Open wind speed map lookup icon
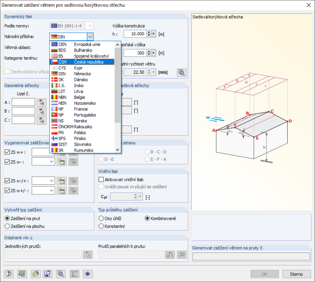 point(182,72)
